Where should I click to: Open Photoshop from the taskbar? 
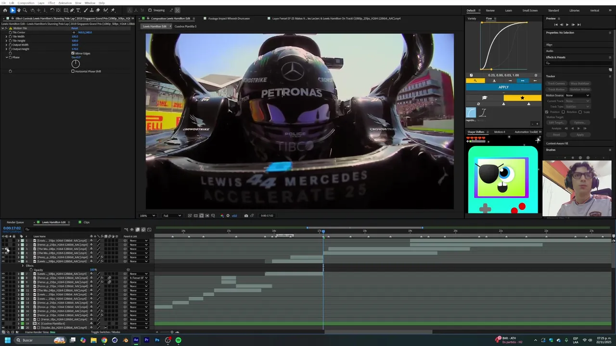click(x=157, y=340)
